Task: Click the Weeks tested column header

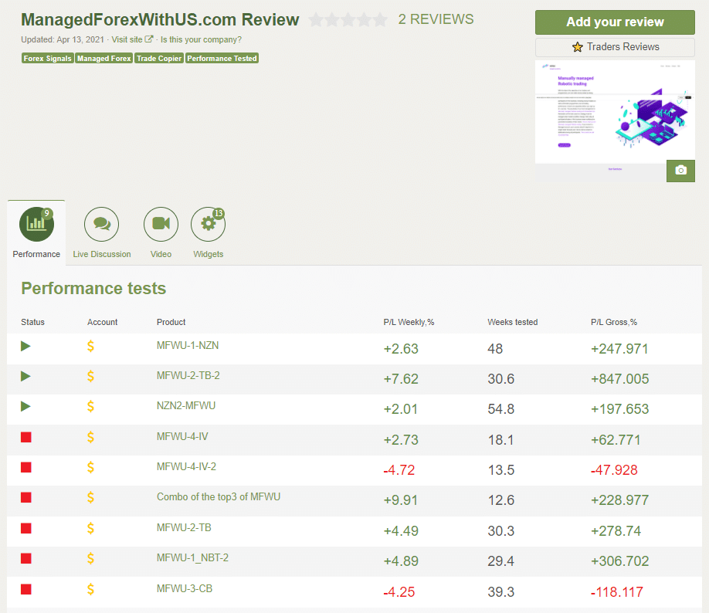Action: tap(512, 322)
